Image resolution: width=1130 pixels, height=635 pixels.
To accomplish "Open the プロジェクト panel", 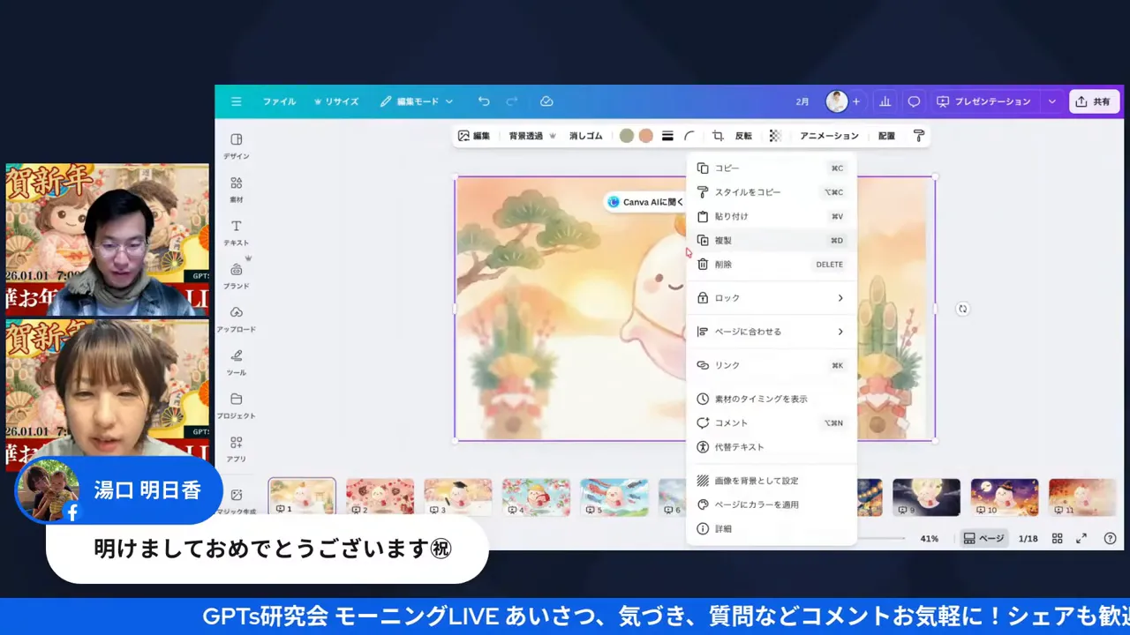I will 236,404.
